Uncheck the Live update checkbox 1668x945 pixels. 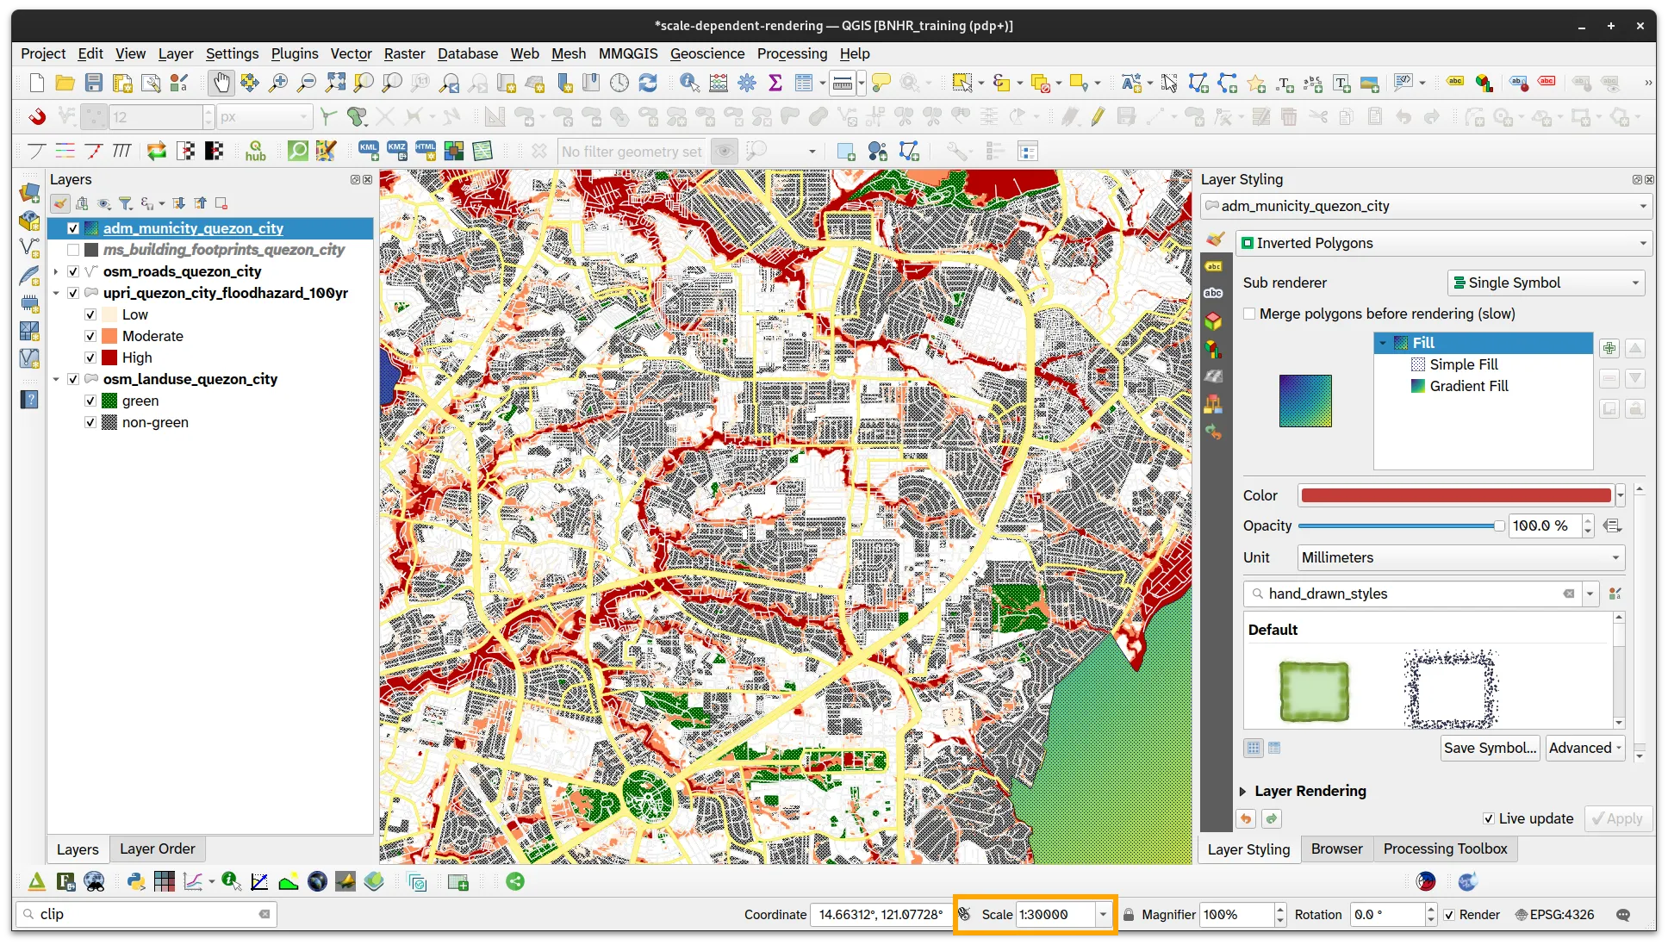coord(1488,818)
